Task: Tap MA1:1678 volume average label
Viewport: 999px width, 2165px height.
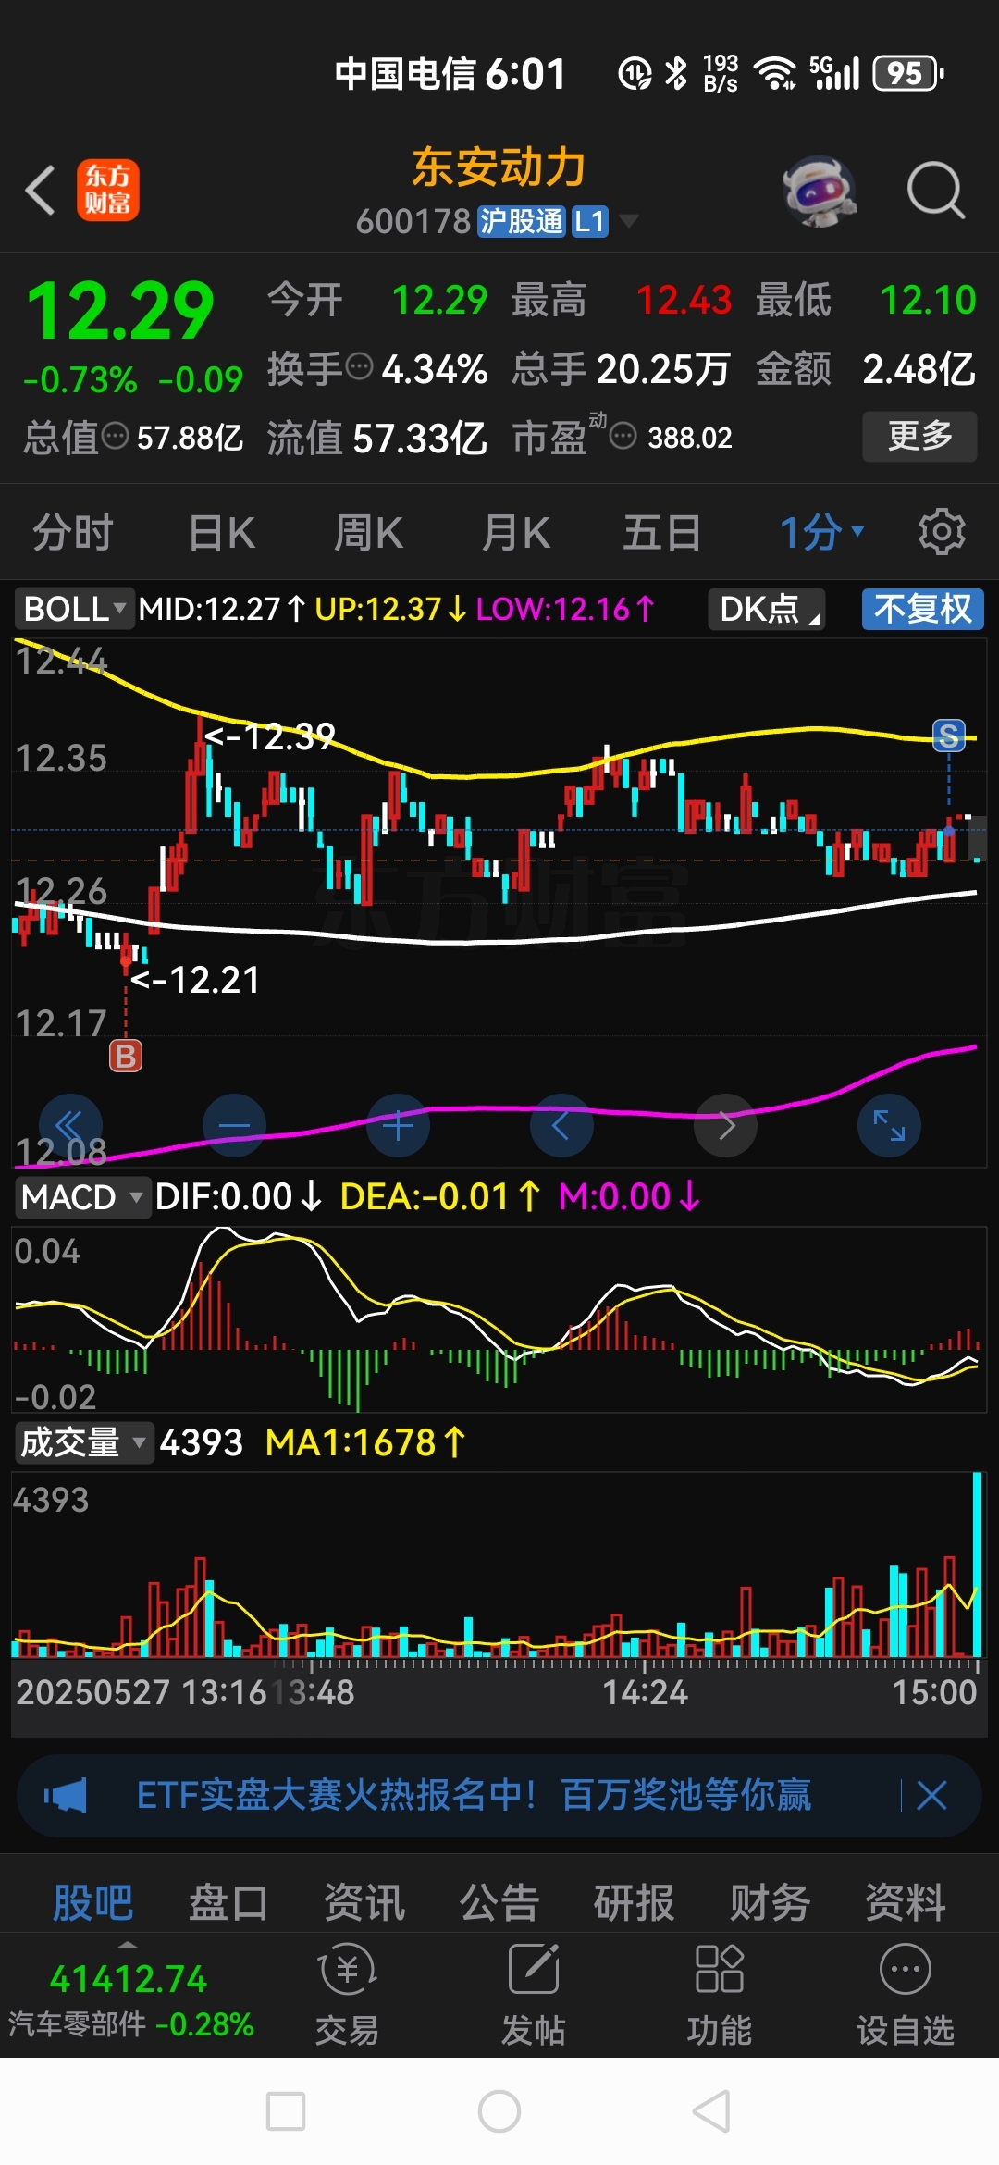Action: tap(365, 1442)
